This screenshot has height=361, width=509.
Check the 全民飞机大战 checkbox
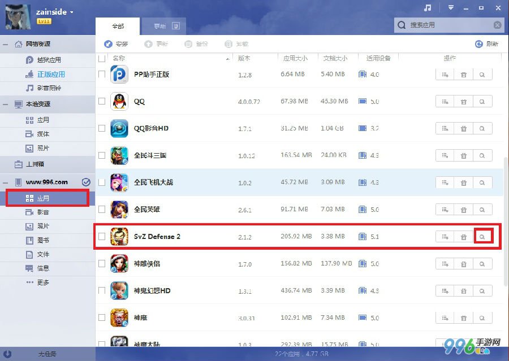[x=102, y=182]
